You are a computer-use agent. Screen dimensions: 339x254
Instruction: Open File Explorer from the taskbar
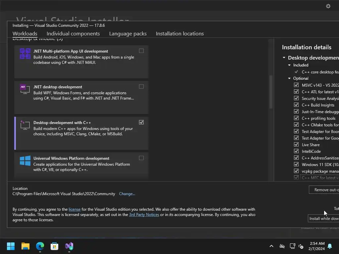coord(25,246)
